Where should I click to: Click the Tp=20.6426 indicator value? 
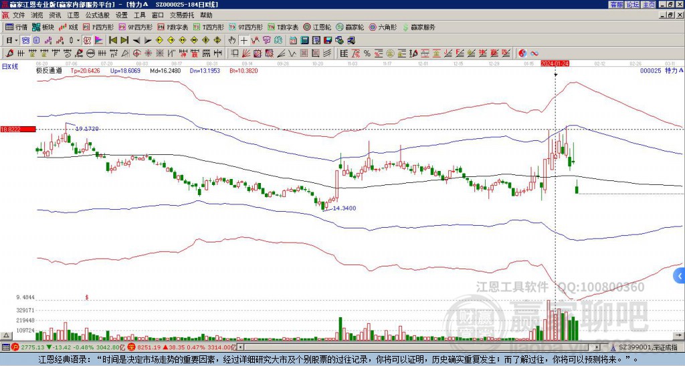point(85,70)
